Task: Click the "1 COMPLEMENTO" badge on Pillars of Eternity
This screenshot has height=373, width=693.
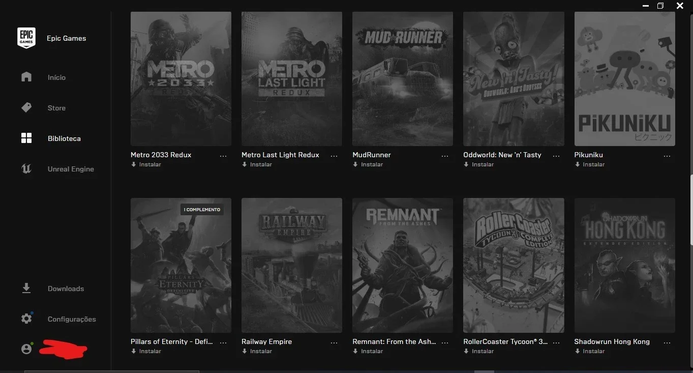Action: [202, 210]
